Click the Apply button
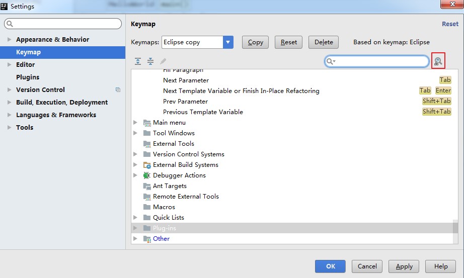464x278 pixels. [404, 266]
